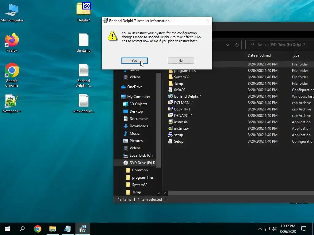Click Search DVD Drive (E:) Delphi7 field

click(280, 45)
